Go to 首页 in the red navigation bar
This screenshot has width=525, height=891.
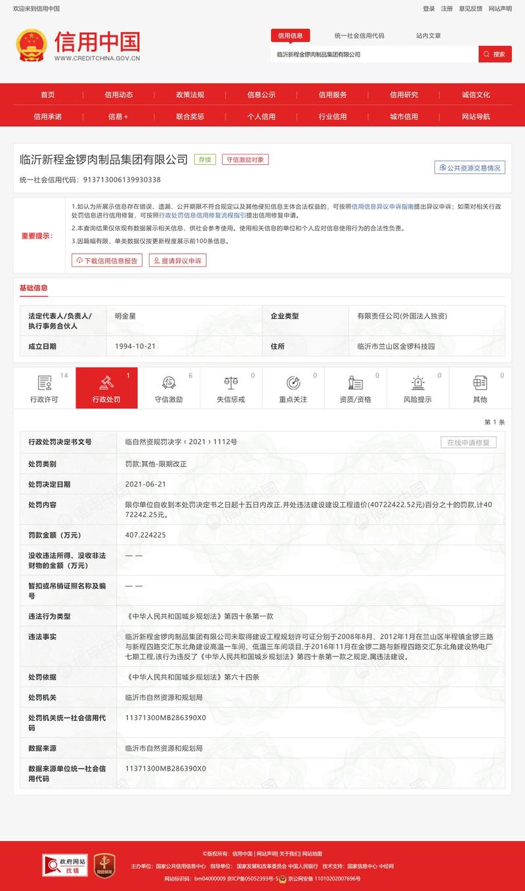click(48, 95)
